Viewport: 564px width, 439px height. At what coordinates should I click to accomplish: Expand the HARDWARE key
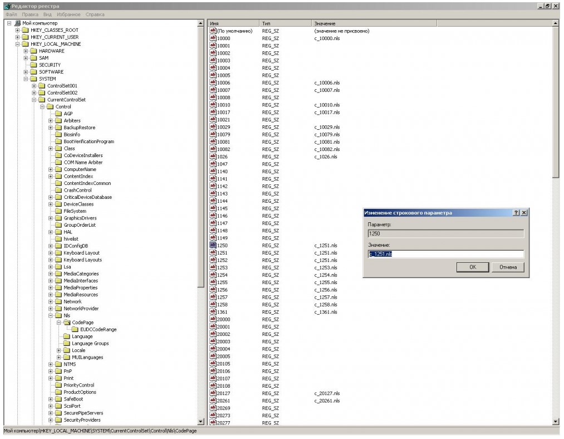pos(26,51)
